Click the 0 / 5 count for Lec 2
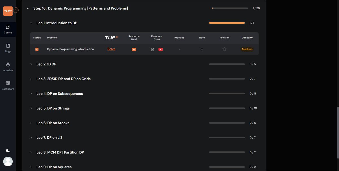The image size is (339, 171). tap(253, 64)
